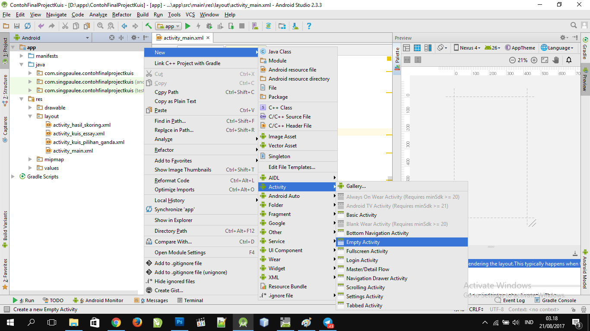Viewport: 590px width, 331px height.
Task: Open the SDK Manager toolbar icon
Action: tap(295, 26)
